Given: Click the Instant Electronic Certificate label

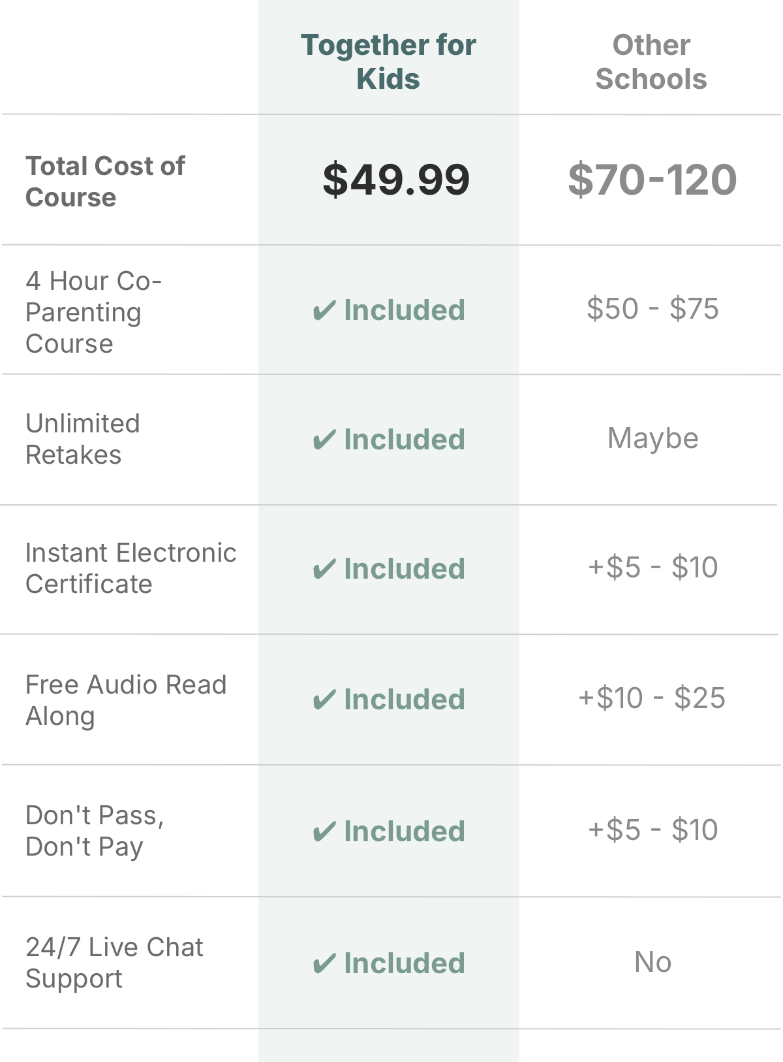Looking at the screenshot, I should coord(130,568).
